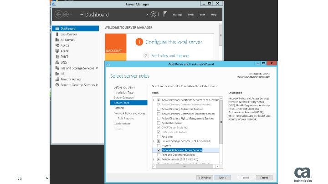
Task: Check the Hyper-V role
Action: [x=159, y=146]
